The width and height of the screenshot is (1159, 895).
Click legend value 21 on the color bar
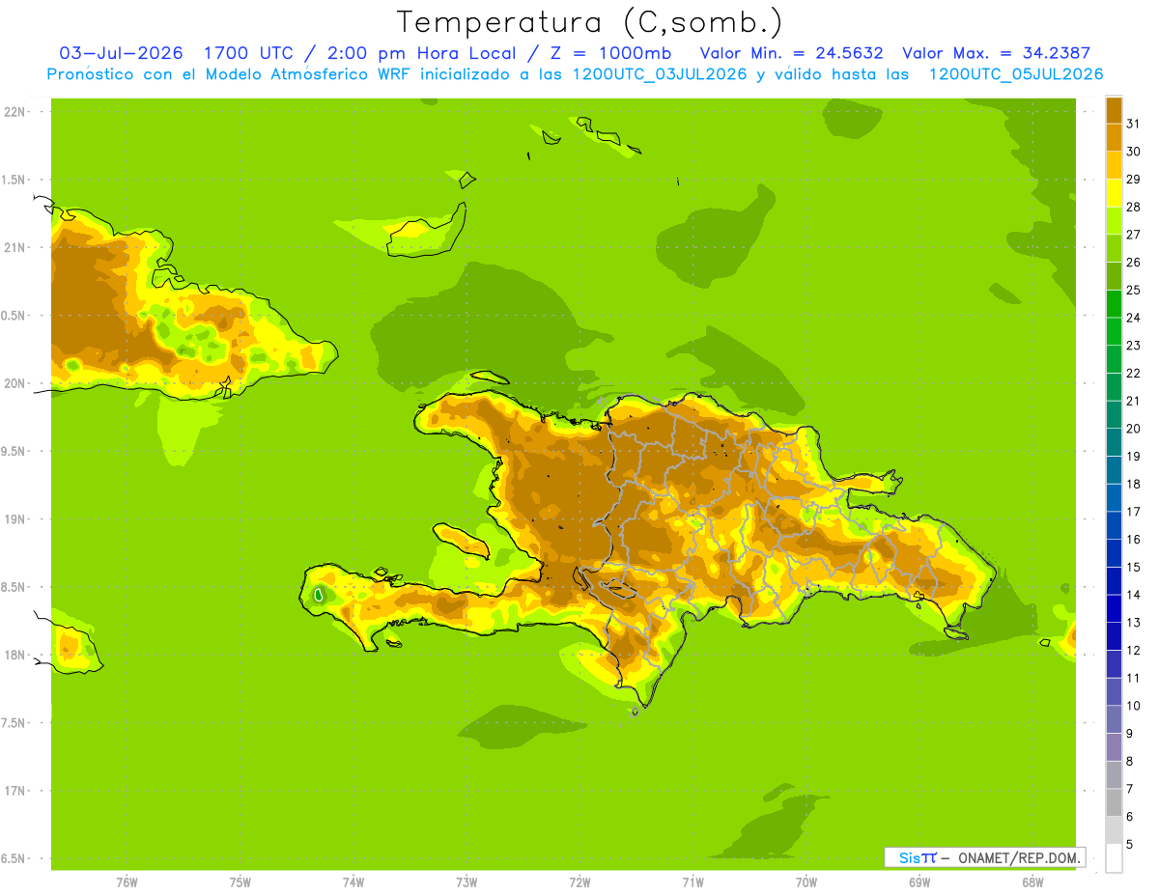tap(1133, 401)
